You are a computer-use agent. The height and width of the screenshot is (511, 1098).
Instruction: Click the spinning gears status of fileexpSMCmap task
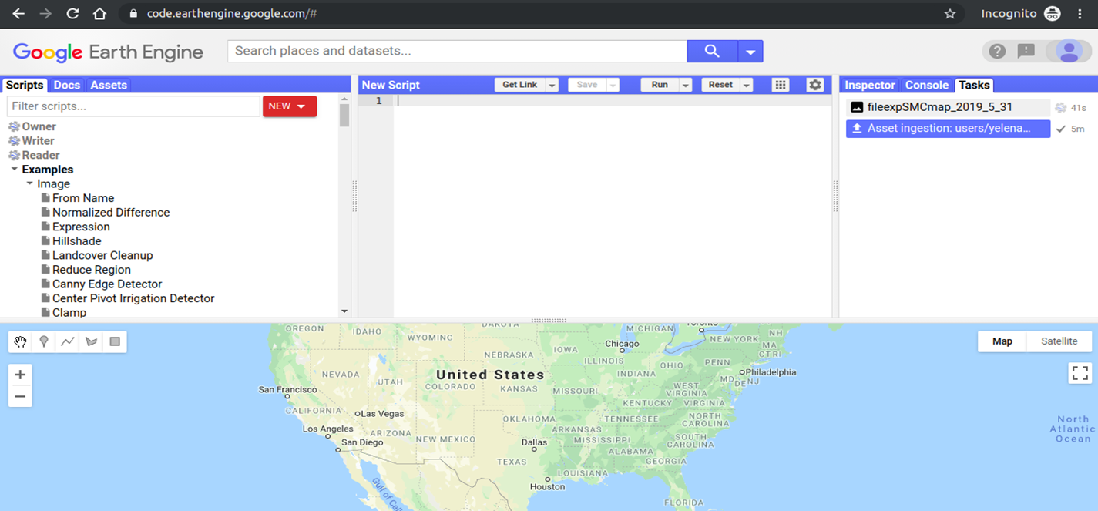click(x=1061, y=108)
